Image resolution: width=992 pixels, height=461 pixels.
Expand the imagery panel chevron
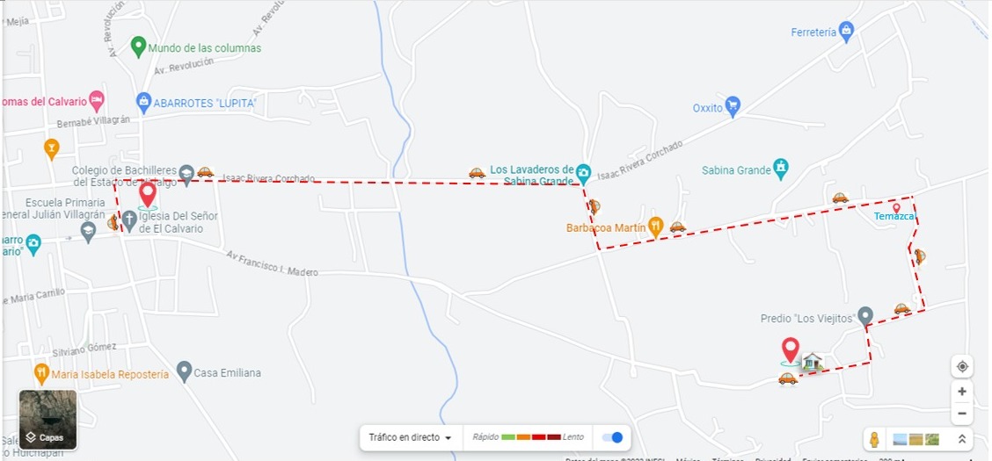pos(962,439)
